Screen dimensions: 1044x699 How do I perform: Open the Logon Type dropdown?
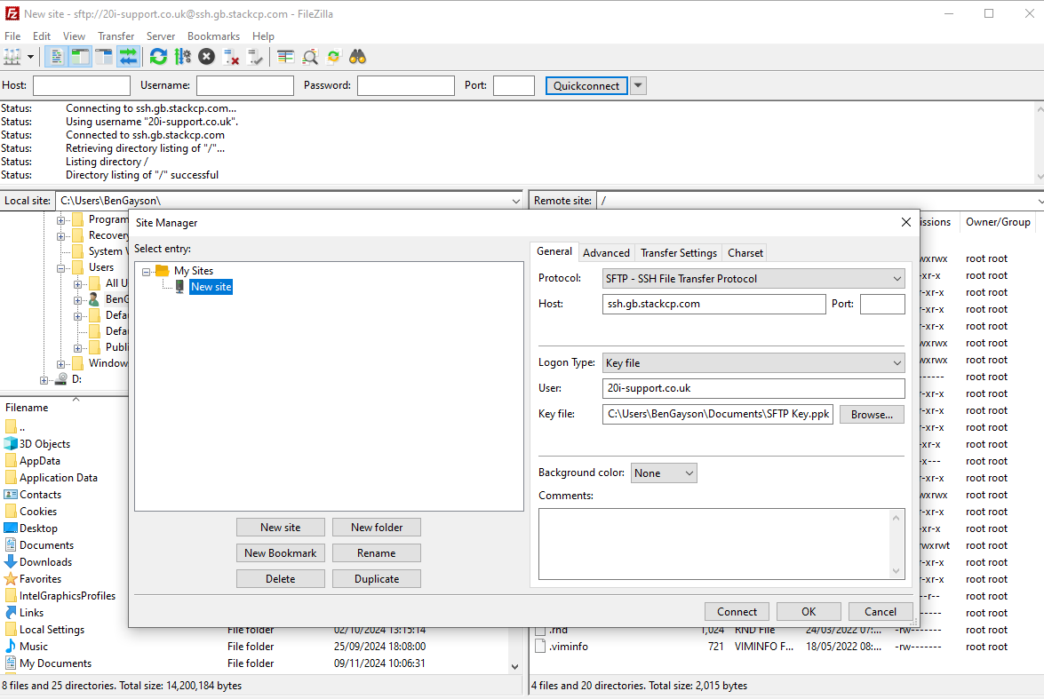click(x=753, y=362)
